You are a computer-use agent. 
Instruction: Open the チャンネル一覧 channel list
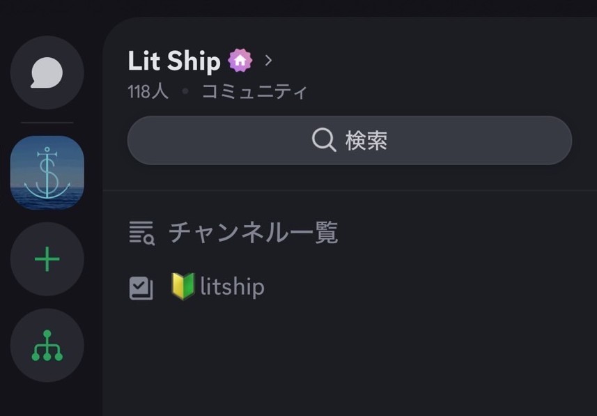pyautogui.click(x=252, y=232)
